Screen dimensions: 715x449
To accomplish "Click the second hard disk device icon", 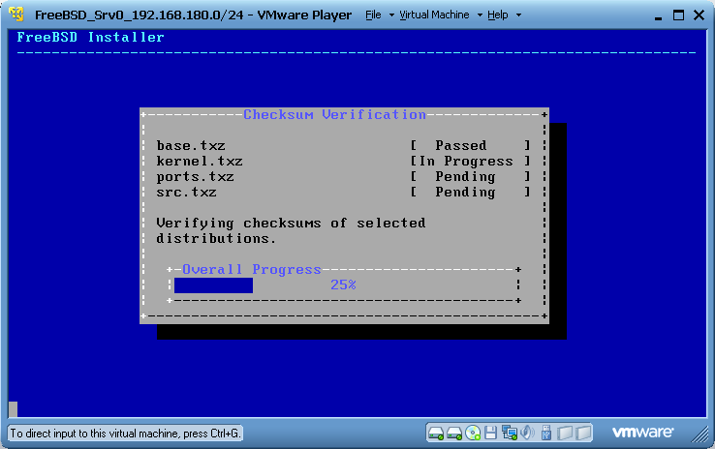I will (454, 434).
